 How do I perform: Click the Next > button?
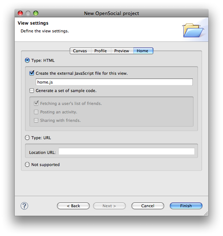pyautogui.click(x=109, y=206)
